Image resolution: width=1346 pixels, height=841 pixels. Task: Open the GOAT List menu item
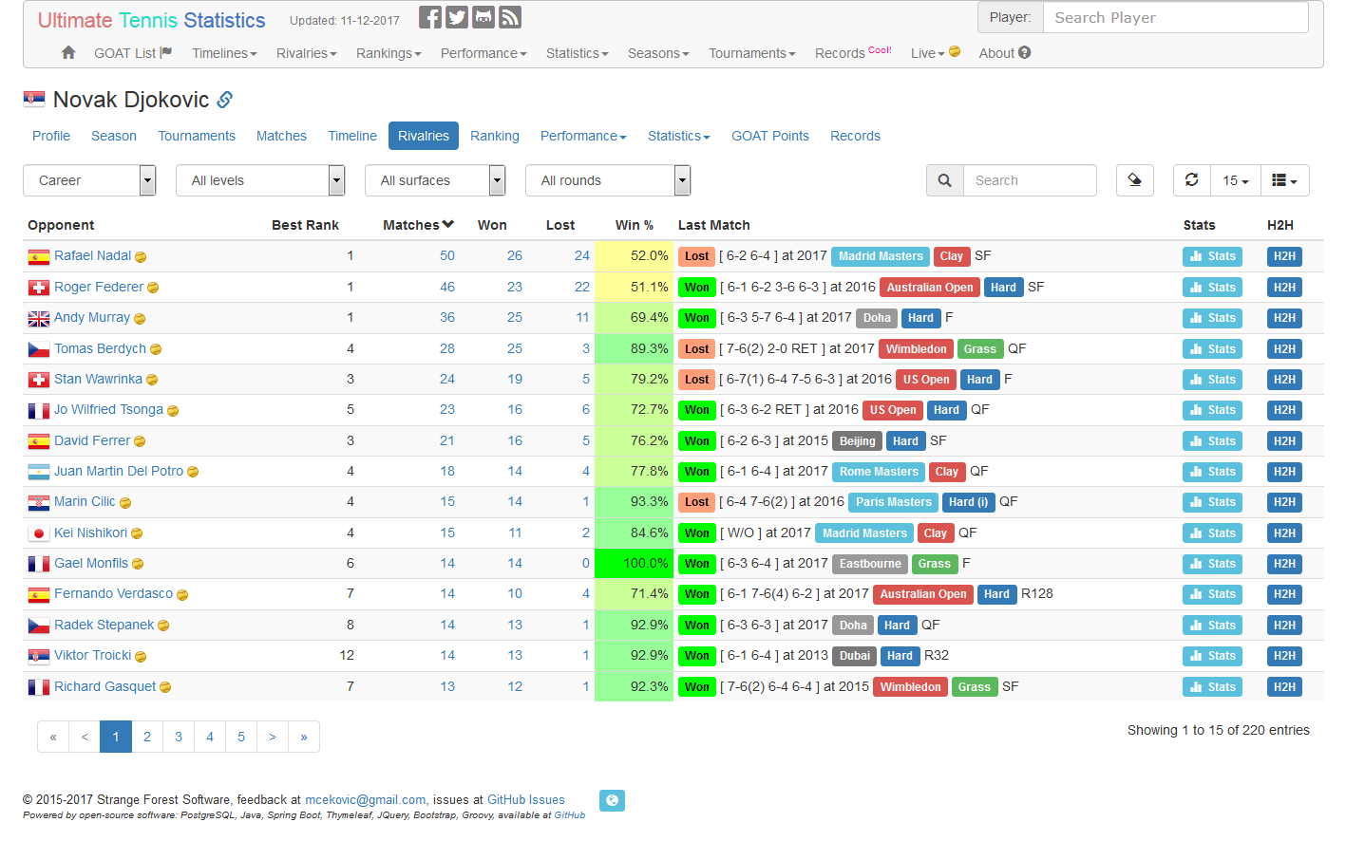(133, 53)
